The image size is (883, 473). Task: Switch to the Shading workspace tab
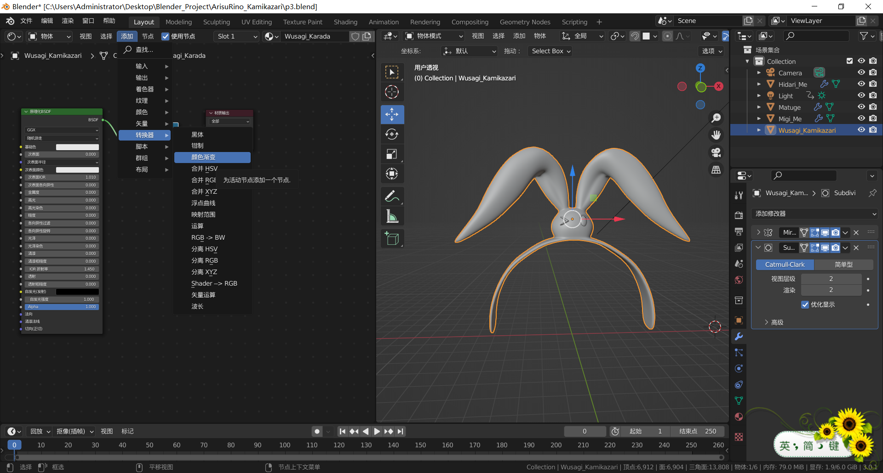(x=345, y=22)
